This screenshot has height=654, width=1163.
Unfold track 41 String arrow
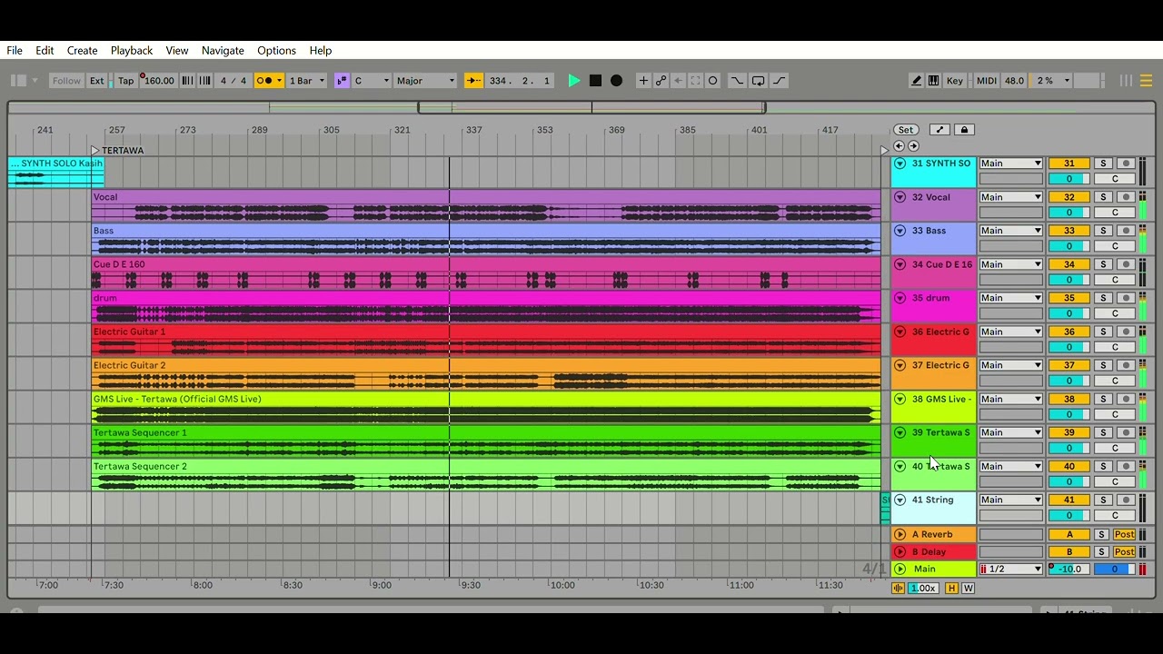point(900,500)
